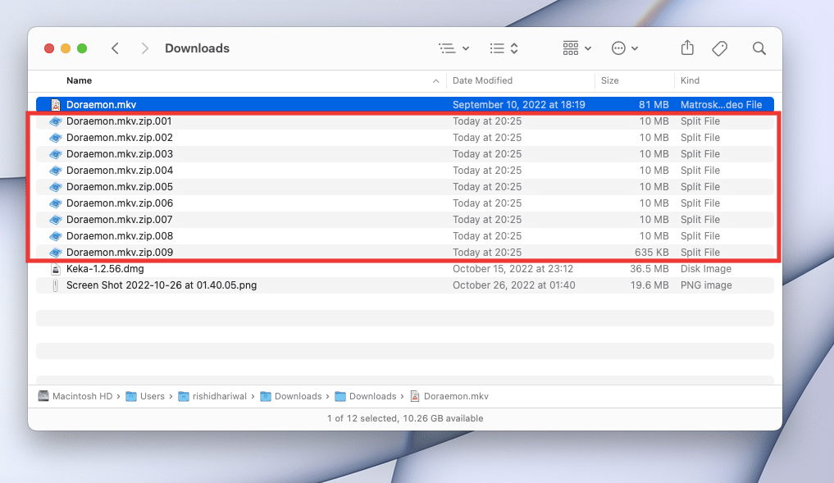Select the Doraemon.mkv file row
834x483 pixels.
point(405,105)
